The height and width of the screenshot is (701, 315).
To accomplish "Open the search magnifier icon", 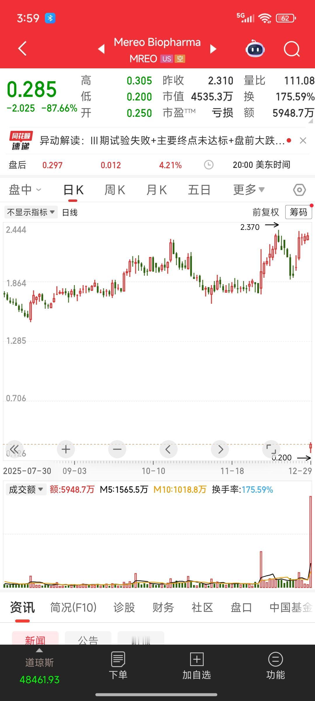I will pyautogui.click(x=292, y=49).
